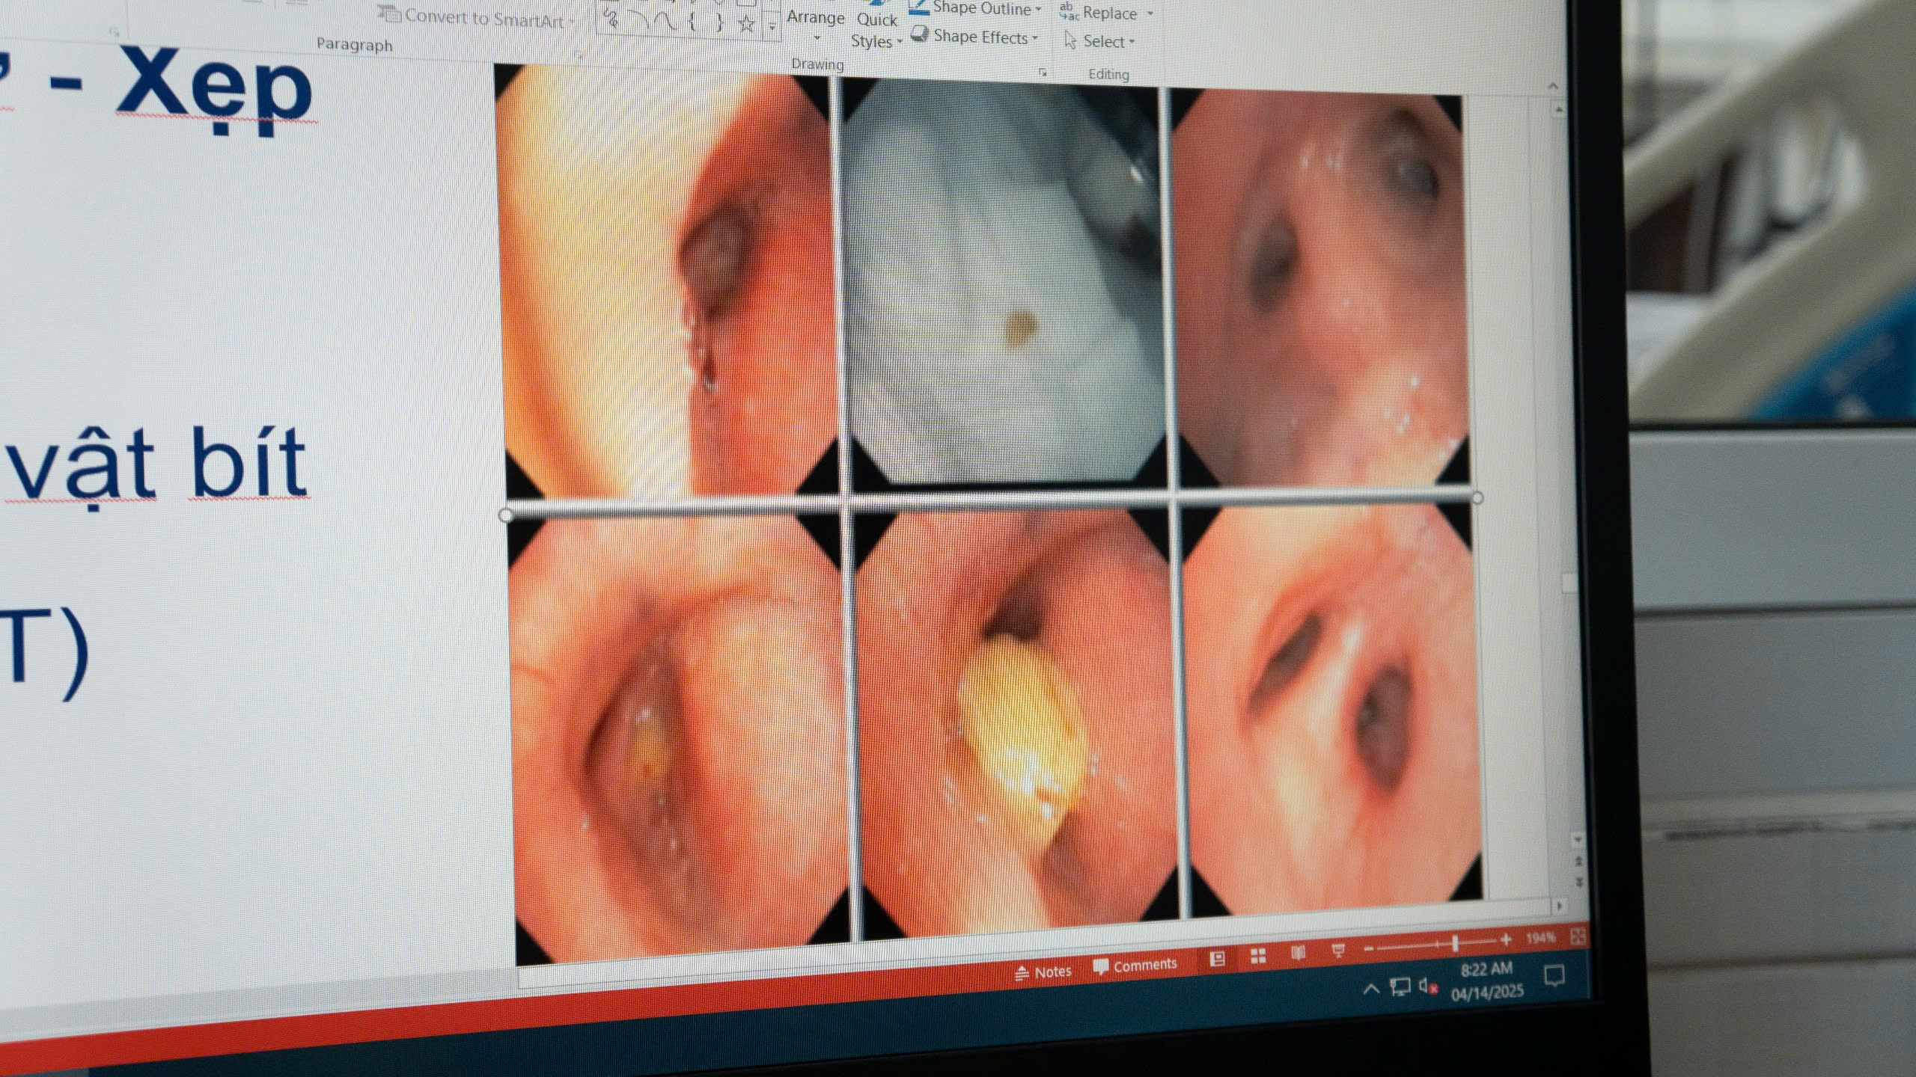Click the 194% zoom level

1540,938
